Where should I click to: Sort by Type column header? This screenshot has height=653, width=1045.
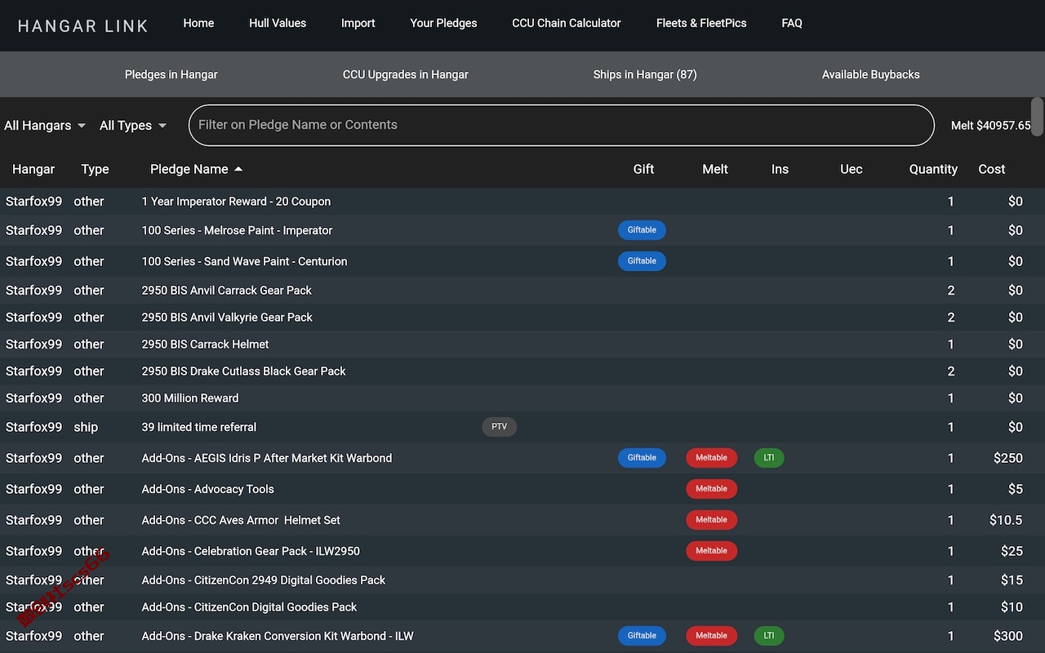pyautogui.click(x=95, y=169)
